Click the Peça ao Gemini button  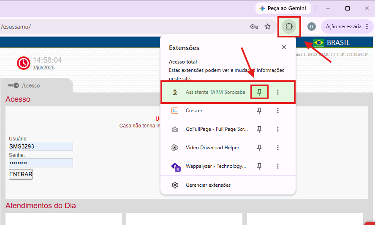[283, 8]
